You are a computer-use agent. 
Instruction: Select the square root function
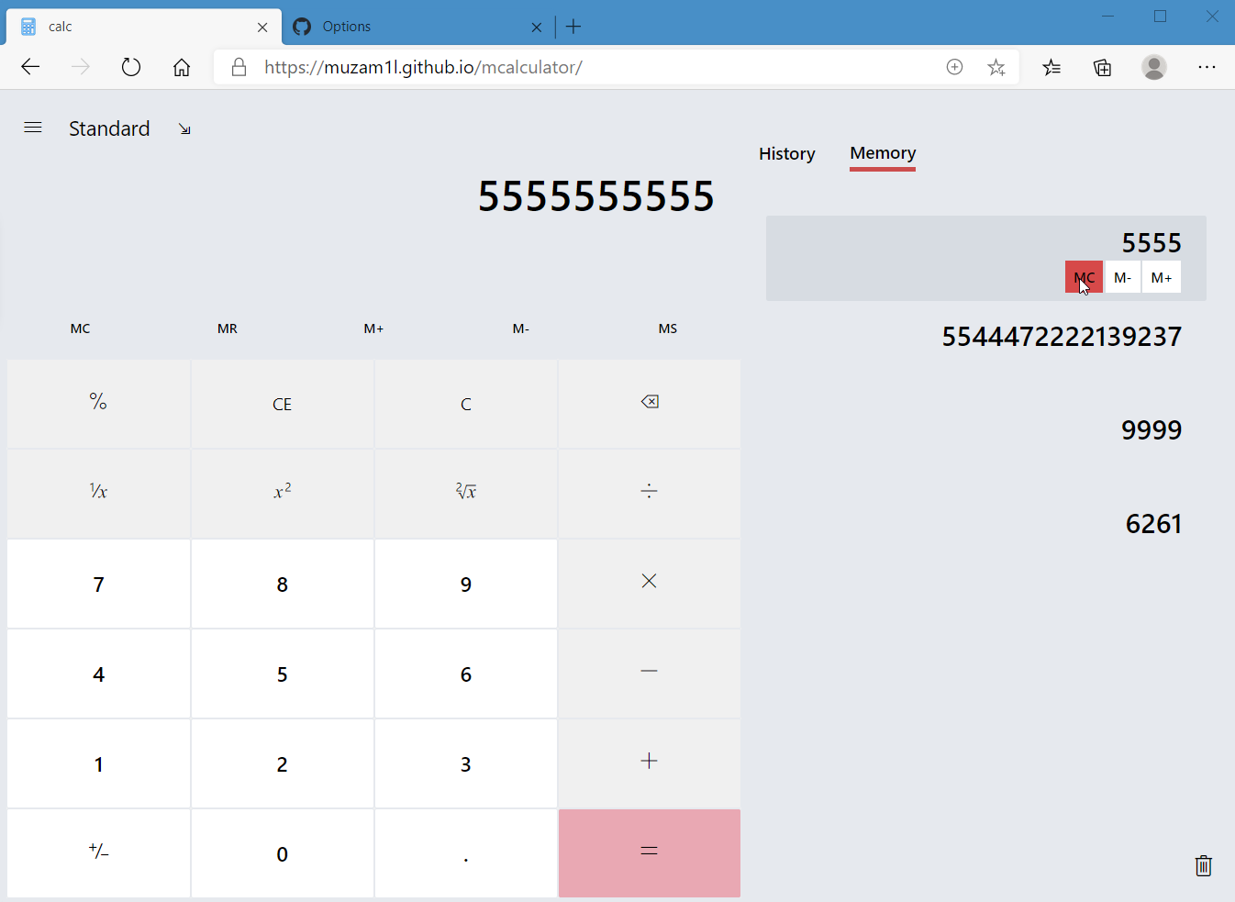click(465, 491)
